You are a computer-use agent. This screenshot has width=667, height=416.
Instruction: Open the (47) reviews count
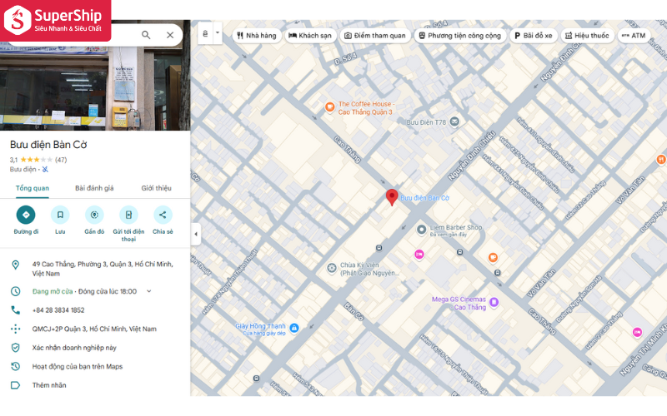(x=61, y=160)
